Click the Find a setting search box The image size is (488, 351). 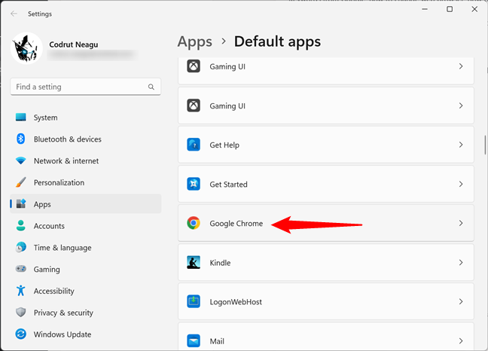pos(78,87)
